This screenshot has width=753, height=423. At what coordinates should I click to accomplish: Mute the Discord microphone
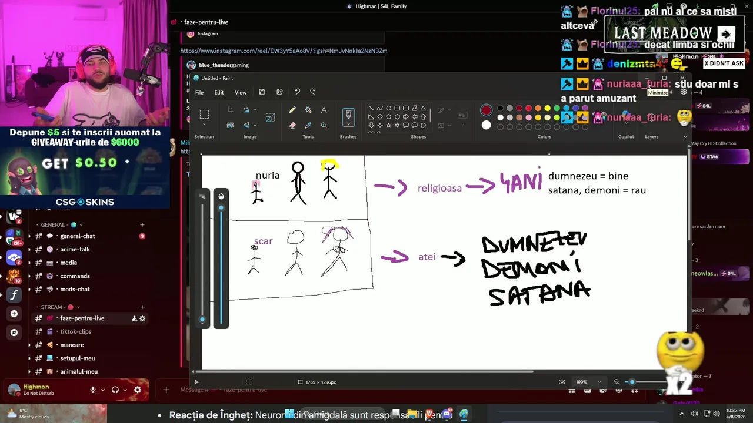(x=93, y=390)
